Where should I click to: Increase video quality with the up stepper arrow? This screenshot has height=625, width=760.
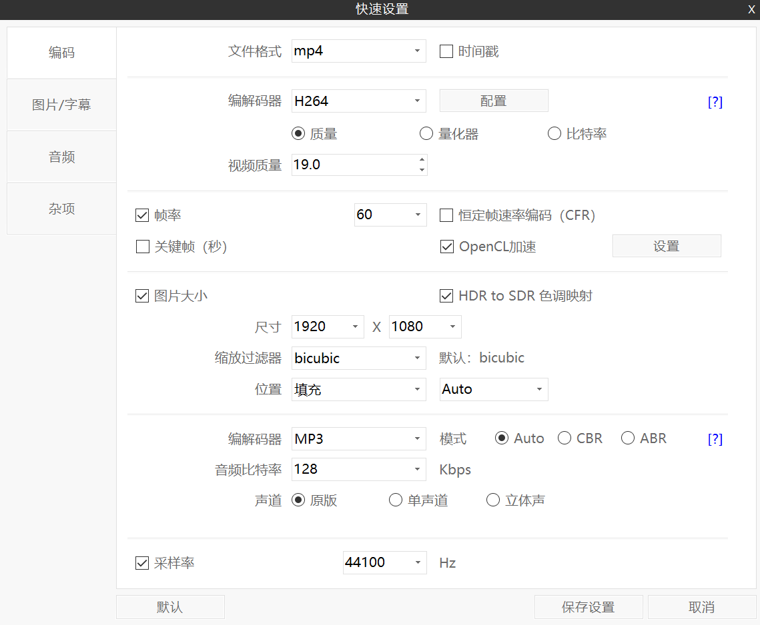coord(422,159)
